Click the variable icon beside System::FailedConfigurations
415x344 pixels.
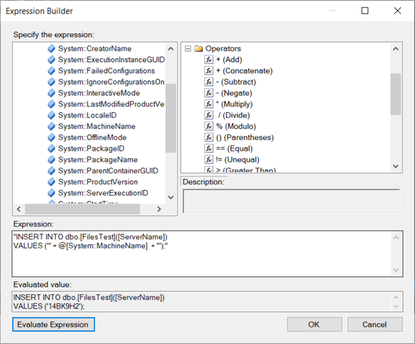pos(51,71)
